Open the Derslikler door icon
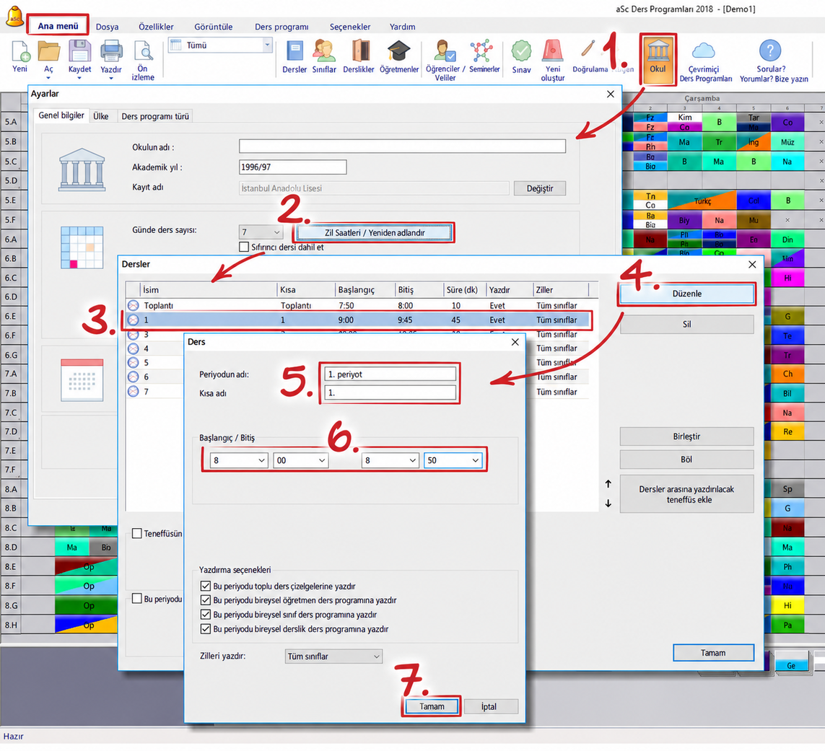This screenshot has width=825, height=751. 359,57
